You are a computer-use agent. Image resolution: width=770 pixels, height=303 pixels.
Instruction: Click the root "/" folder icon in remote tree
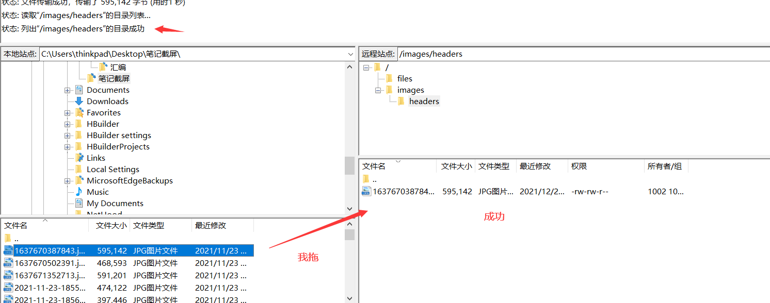(378, 66)
